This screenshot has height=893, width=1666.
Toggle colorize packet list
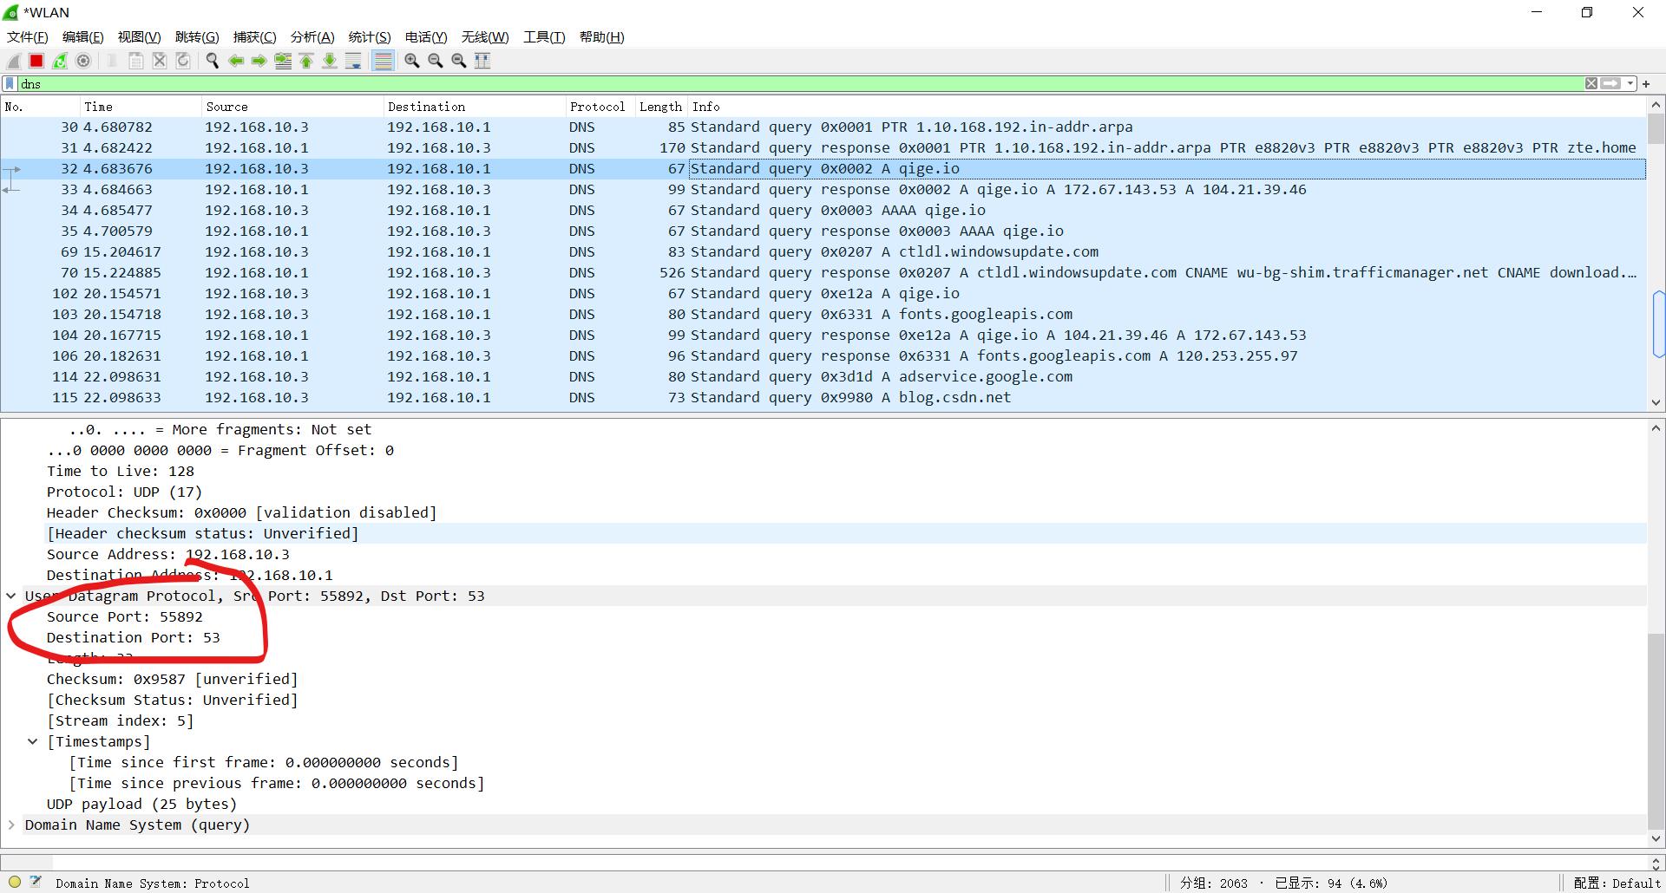pyautogui.click(x=383, y=61)
